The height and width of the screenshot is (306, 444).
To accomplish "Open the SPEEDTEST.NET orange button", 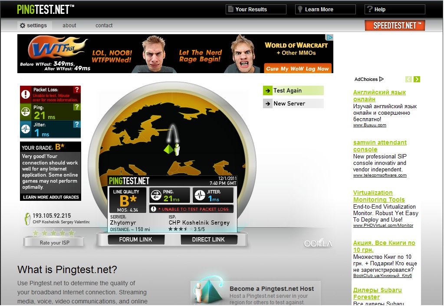I will tap(395, 26).
